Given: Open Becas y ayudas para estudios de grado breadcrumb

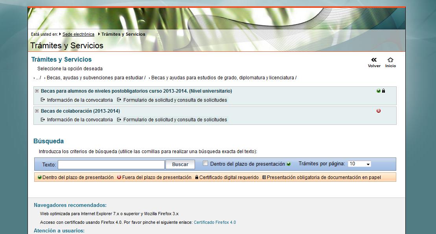Looking at the screenshot, I should click(x=223, y=78).
